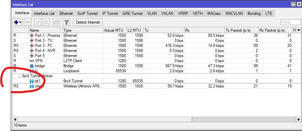The height and width of the screenshot is (131, 302).
Task: Sort by the L2 MTU column header
Action: pyautogui.click(x=135, y=30)
